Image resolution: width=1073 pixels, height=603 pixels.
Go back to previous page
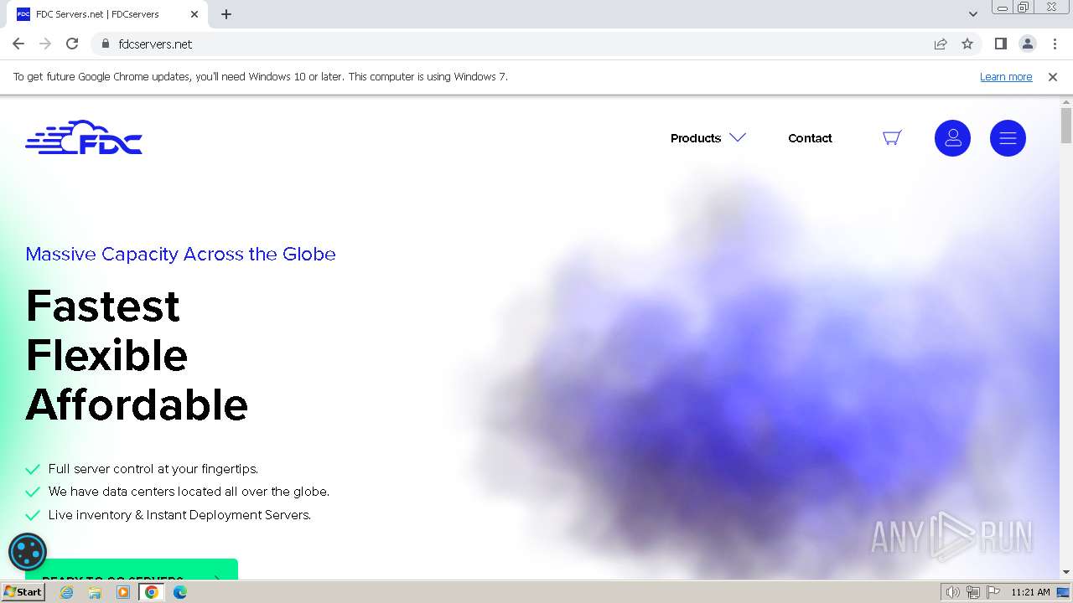coord(18,44)
